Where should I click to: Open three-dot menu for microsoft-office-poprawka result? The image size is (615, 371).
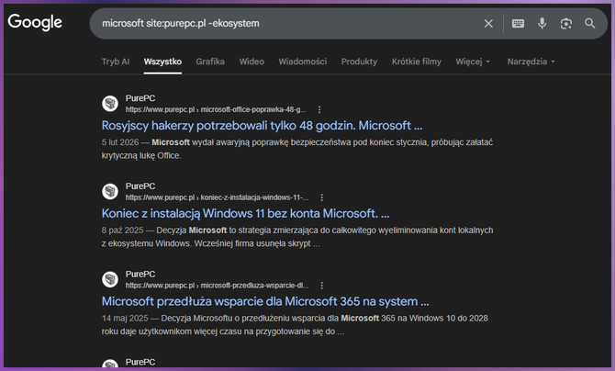(319, 109)
